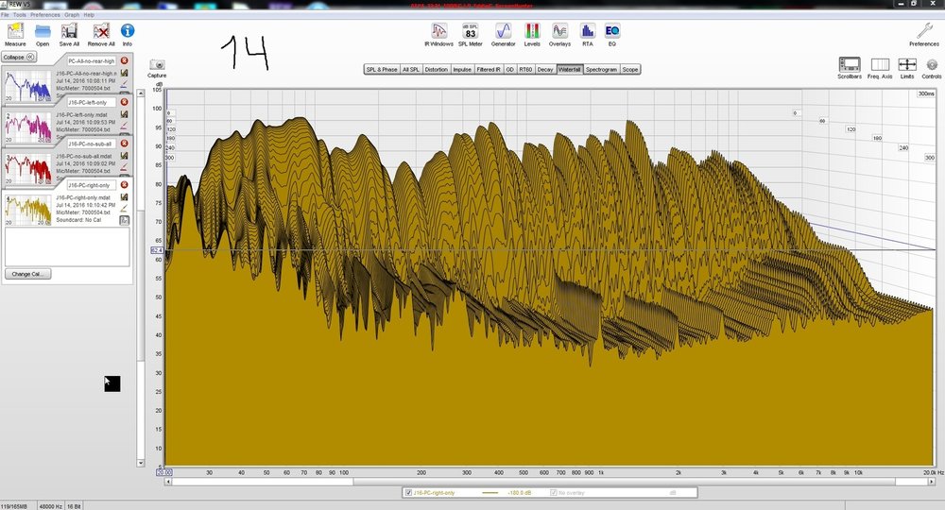Delete the J16-PC-right-only measurement

(124, 185)
